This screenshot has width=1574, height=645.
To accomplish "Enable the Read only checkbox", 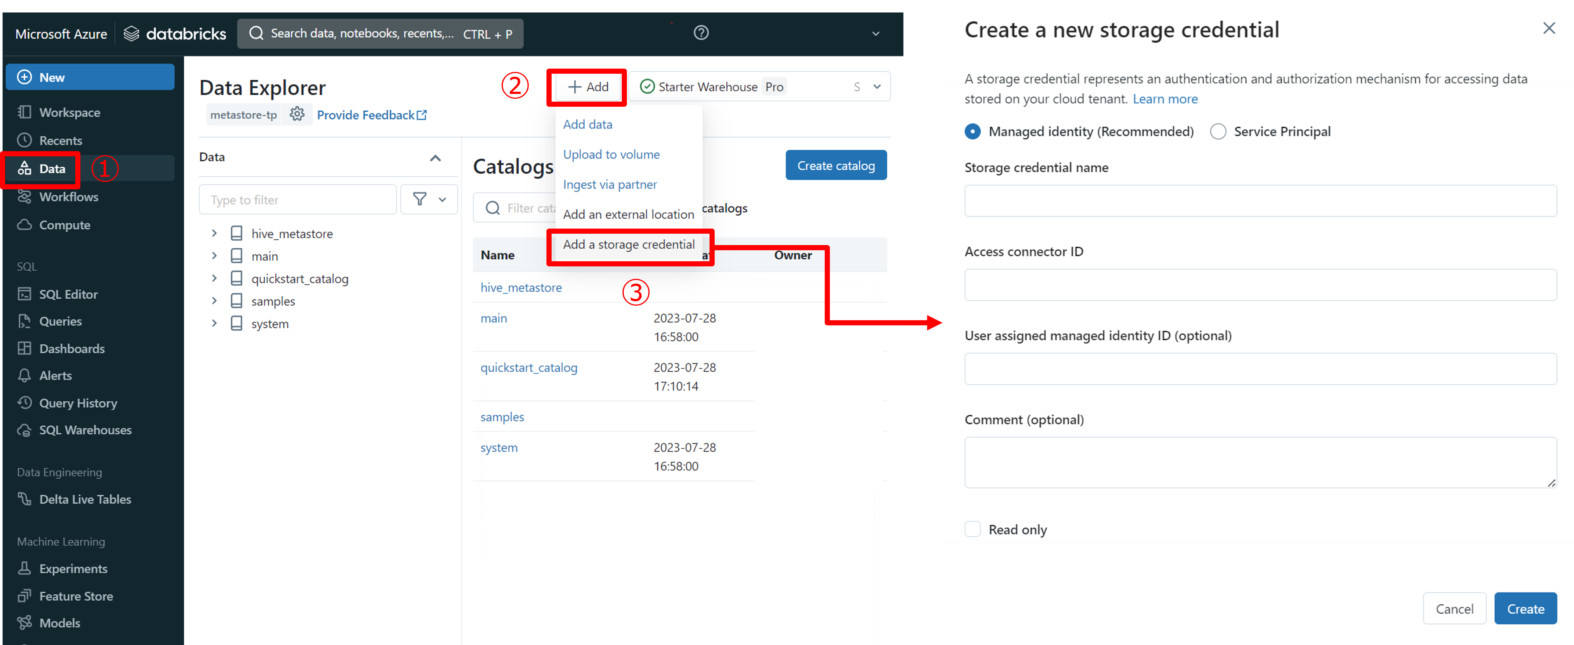I will 973,529.
